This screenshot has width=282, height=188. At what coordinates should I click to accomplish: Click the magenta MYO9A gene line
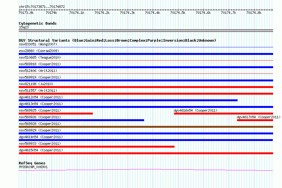[146, 170]
